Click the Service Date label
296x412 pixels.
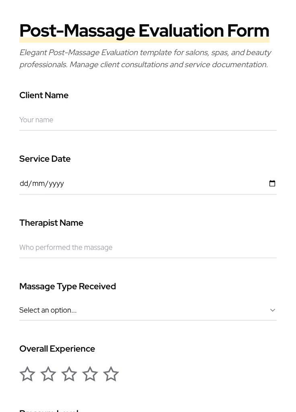45,159
